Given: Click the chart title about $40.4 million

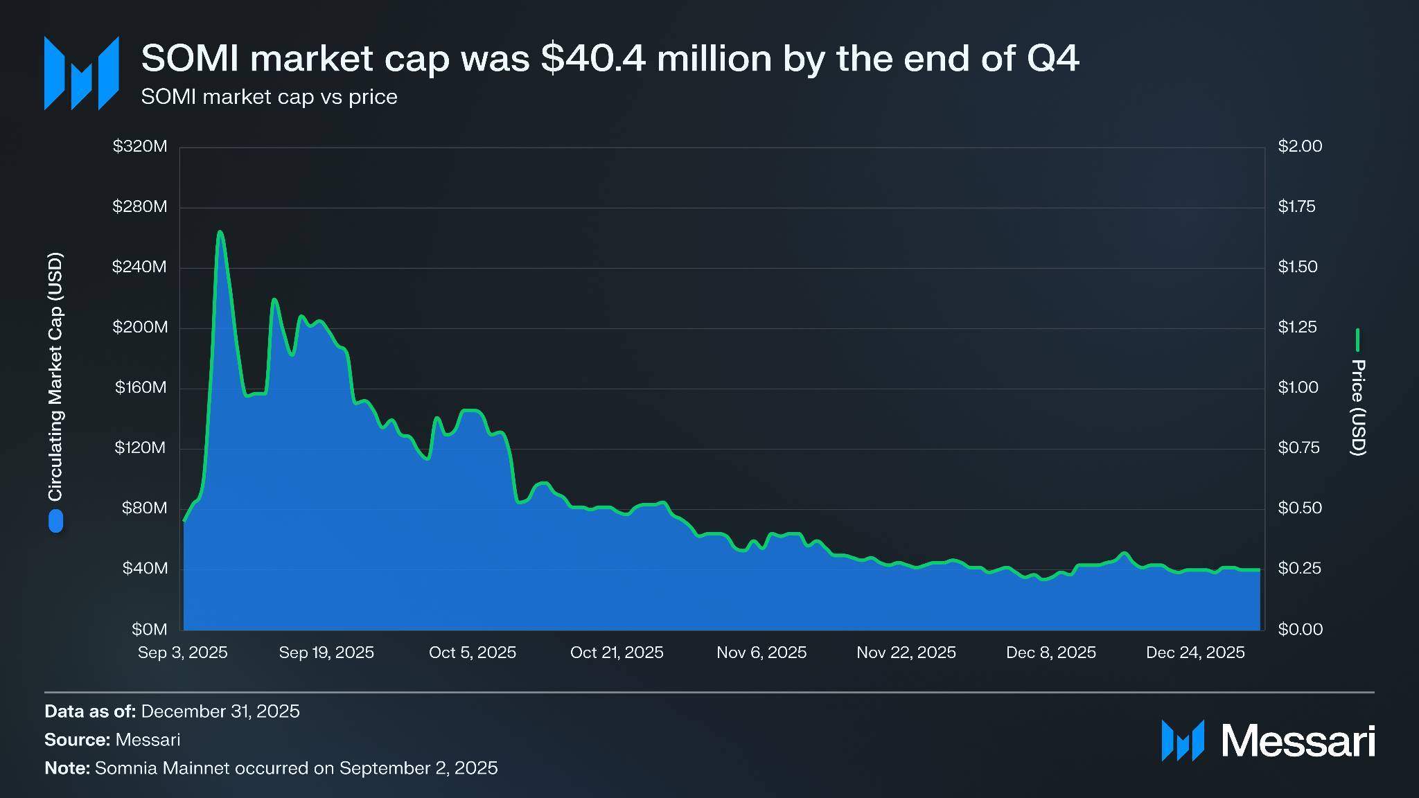Looking at the screenshot, I should (610, 58).
